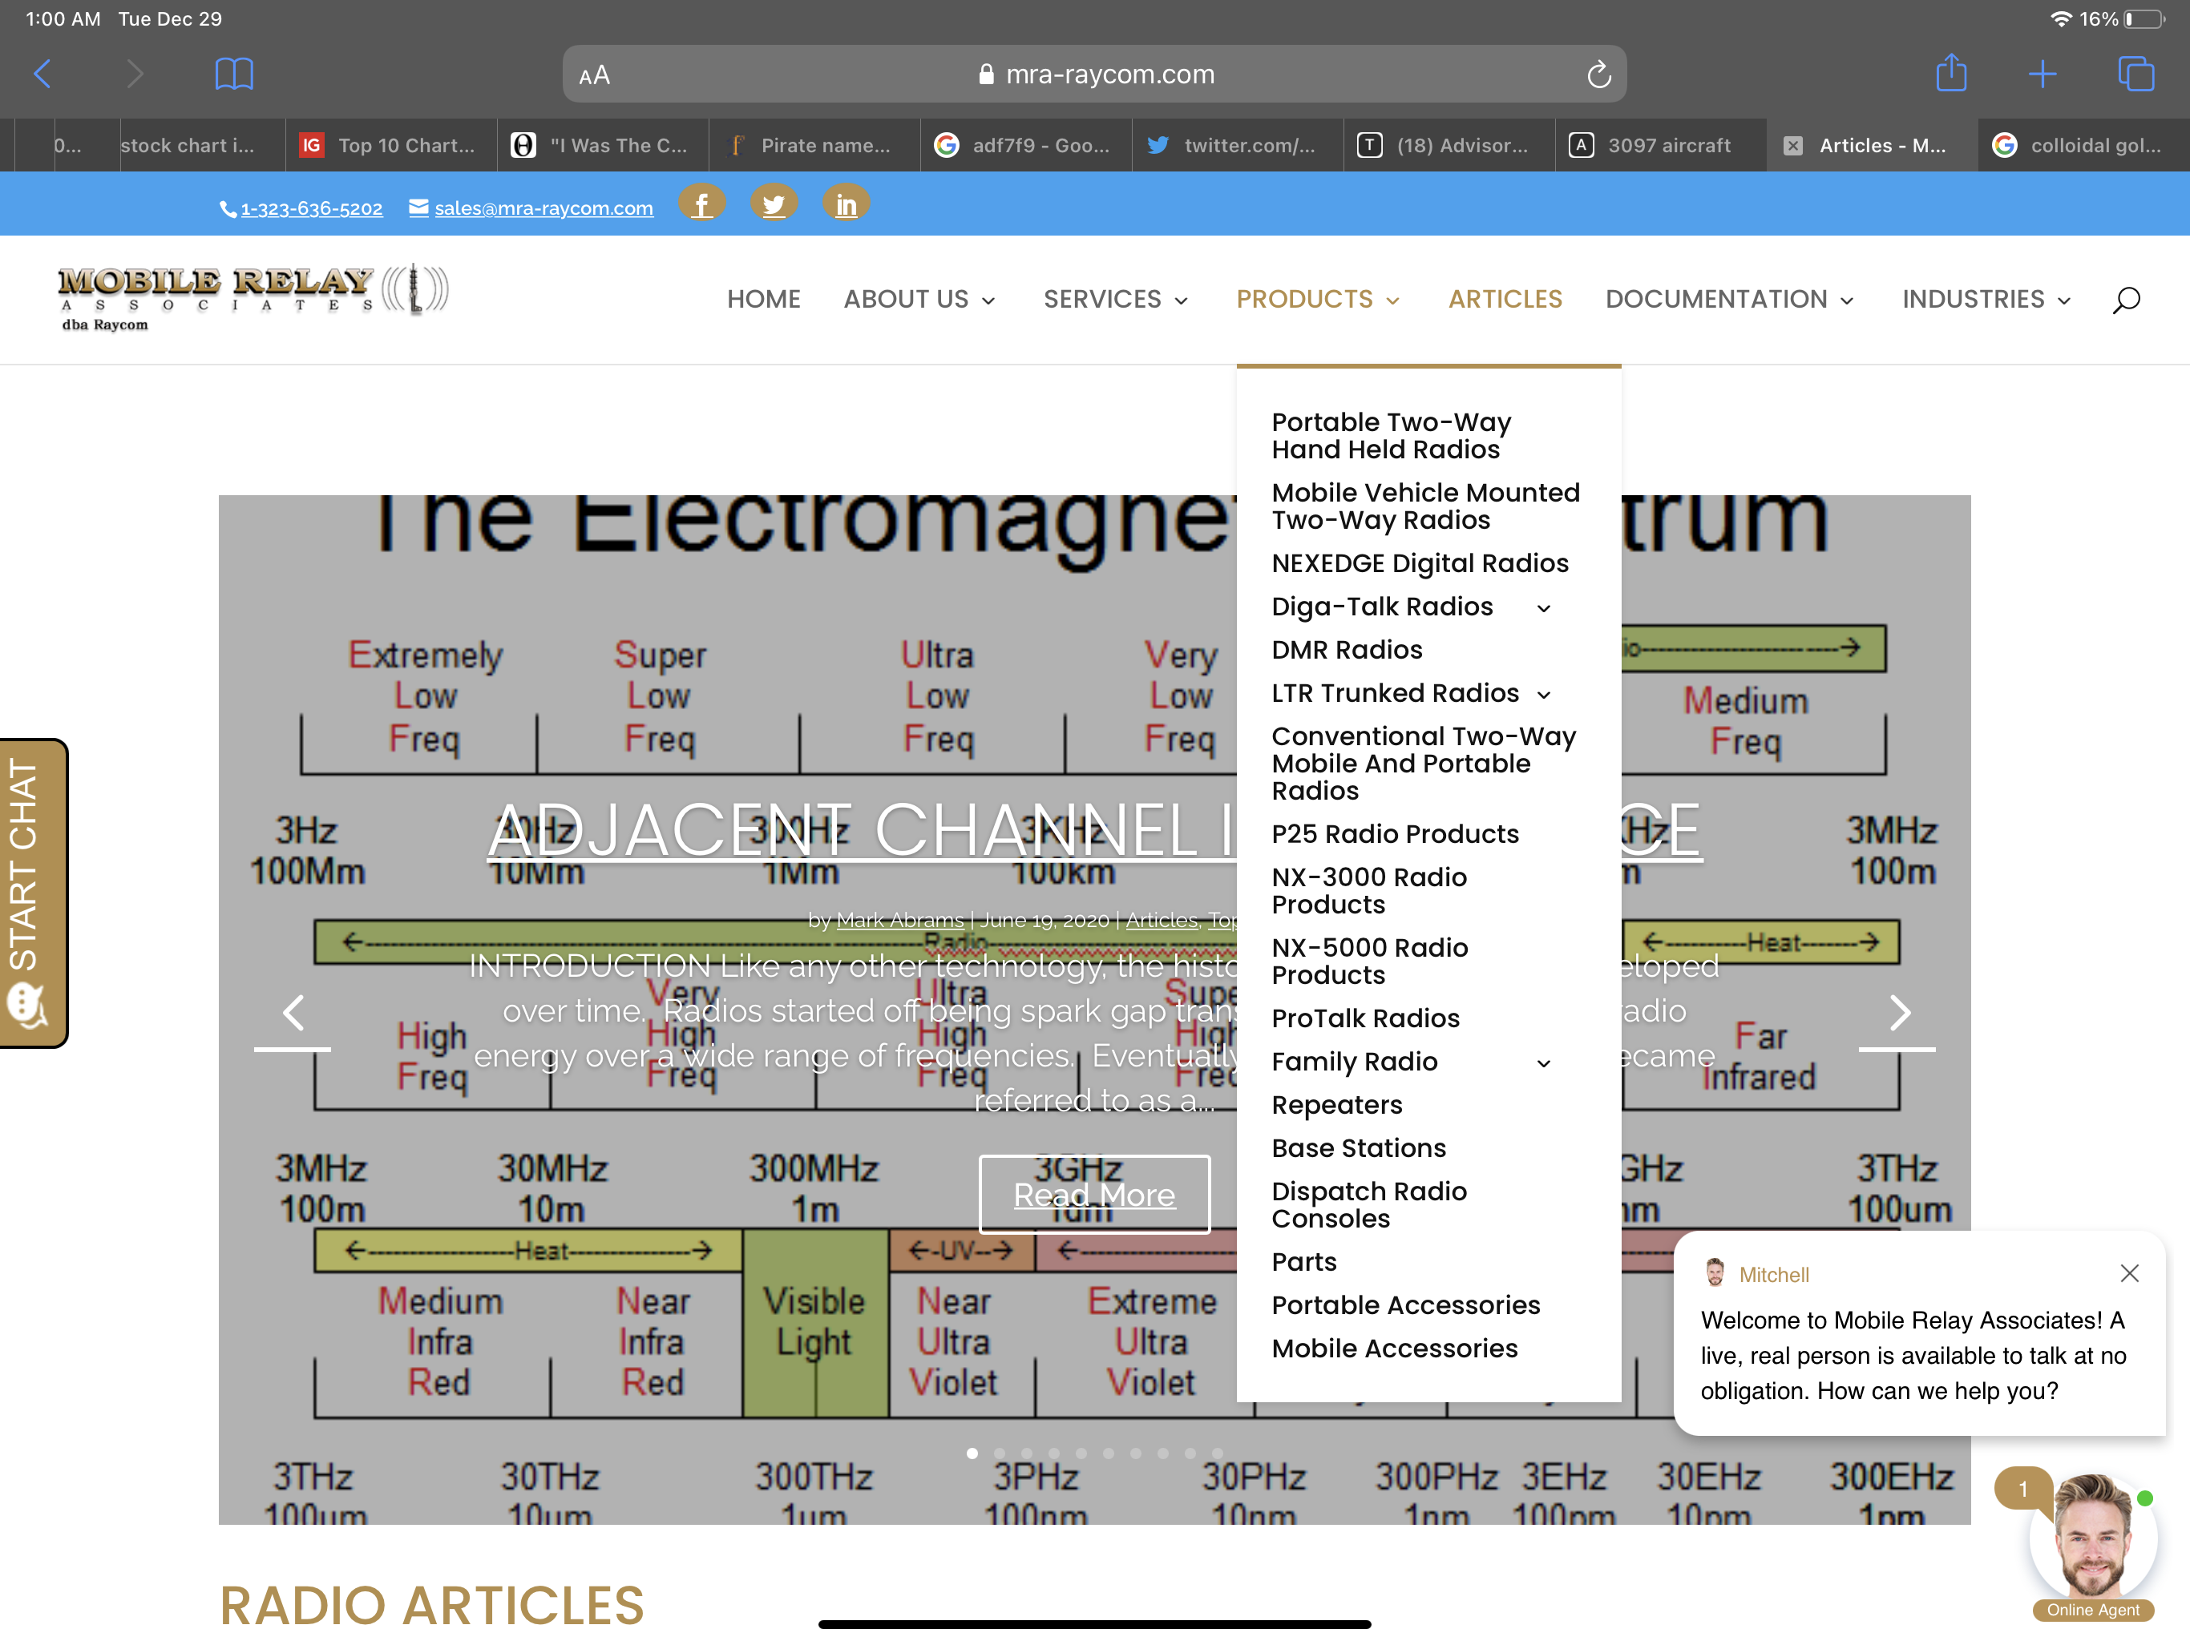Screen dimensions: 2190x1641
Task: Expand SERVICES menu
Action: pos(1116,299)
